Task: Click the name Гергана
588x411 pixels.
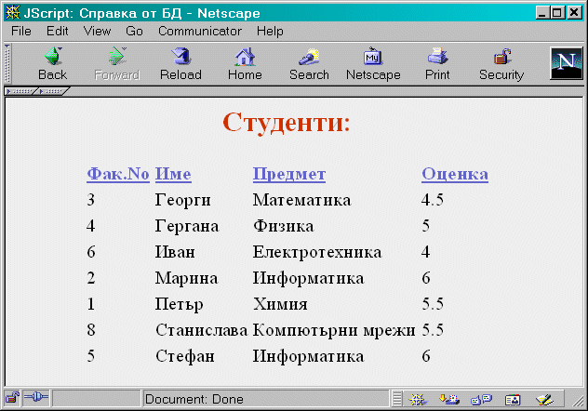Action: (x=187, y=226)
